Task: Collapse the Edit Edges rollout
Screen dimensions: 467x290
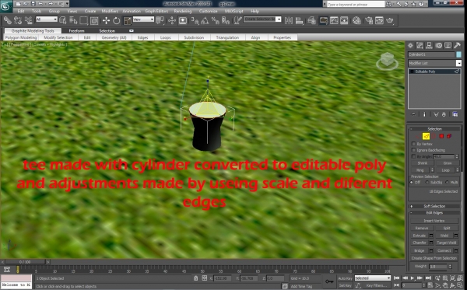Action: tap(434, 213)
